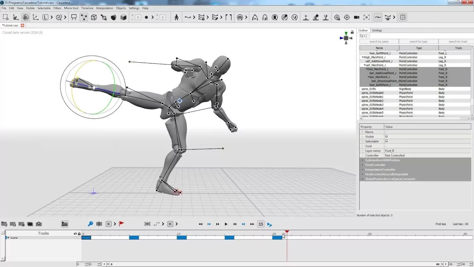Click the mirror split icon above timeline
The width and height of the screenshot is (474, 267).
click(99, 224)
